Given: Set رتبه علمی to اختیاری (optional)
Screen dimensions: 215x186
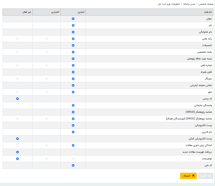Looking at the screenshot, I should 46,39.
